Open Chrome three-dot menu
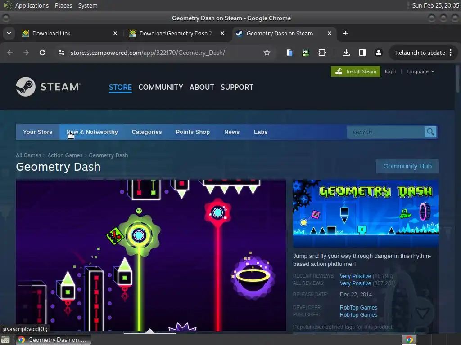 (x=451, y=53)
